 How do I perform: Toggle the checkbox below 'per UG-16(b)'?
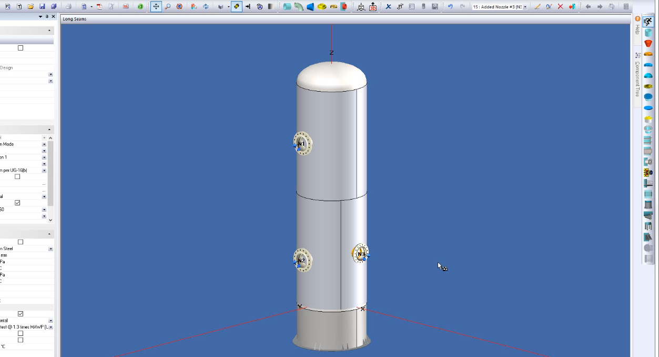17,176
